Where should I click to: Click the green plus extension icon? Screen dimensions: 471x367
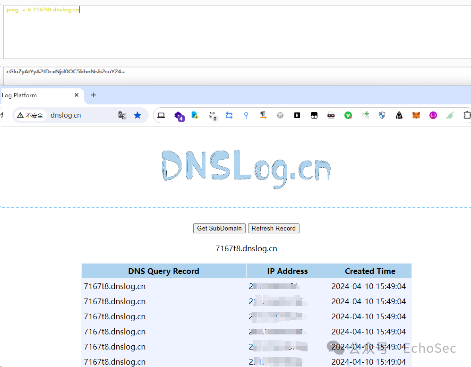point(366,115)
